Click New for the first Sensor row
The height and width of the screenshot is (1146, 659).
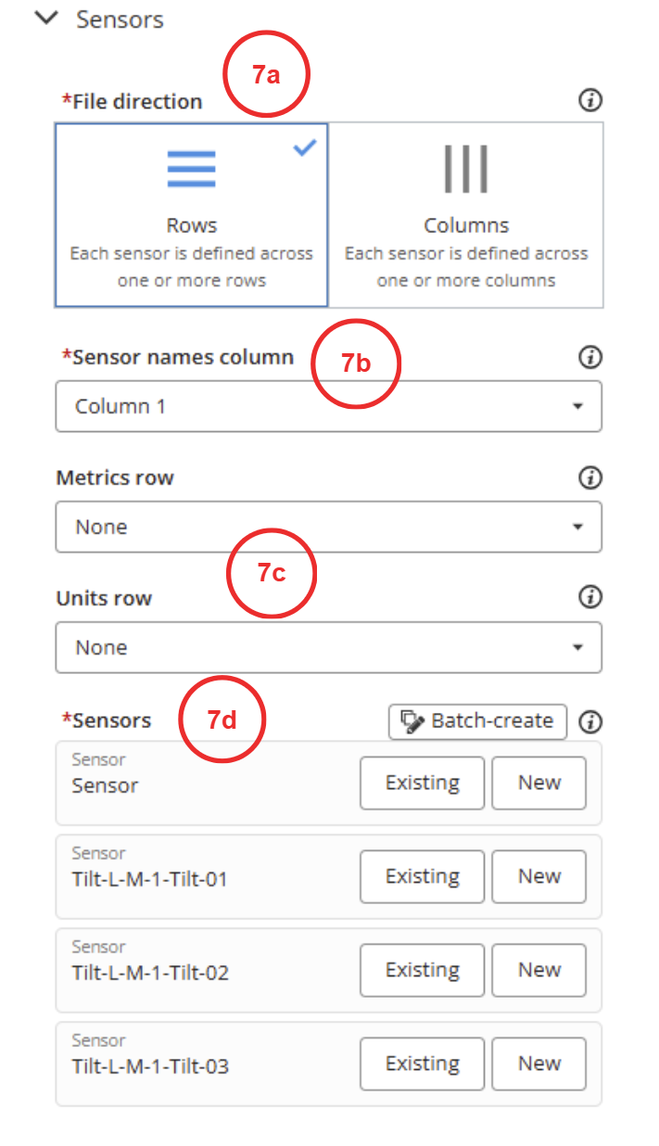pos(539,783)
